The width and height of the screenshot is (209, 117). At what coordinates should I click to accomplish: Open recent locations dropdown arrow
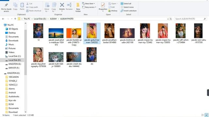[12, 19]
